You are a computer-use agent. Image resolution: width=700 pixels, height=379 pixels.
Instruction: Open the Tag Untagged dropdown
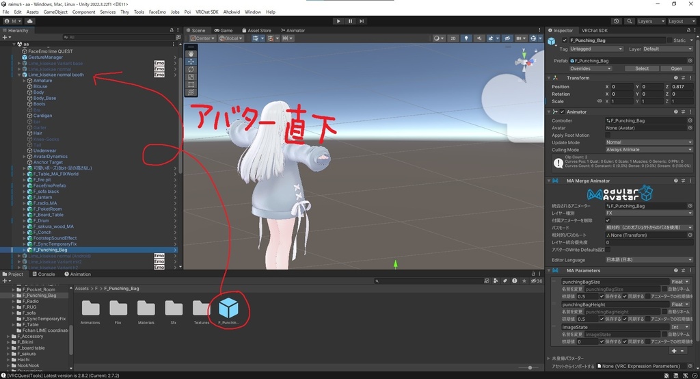[x=596, y=49]
